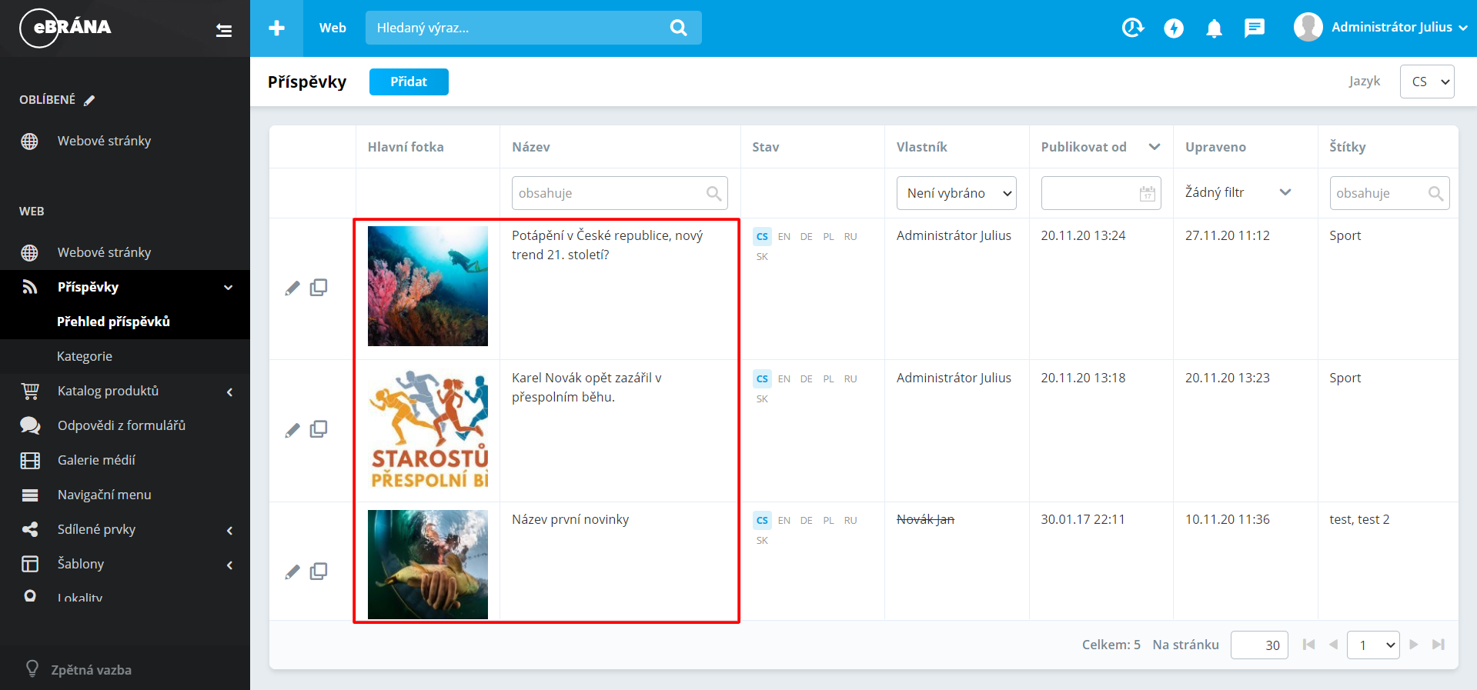Open Navigační menu item

coord(104,495)
